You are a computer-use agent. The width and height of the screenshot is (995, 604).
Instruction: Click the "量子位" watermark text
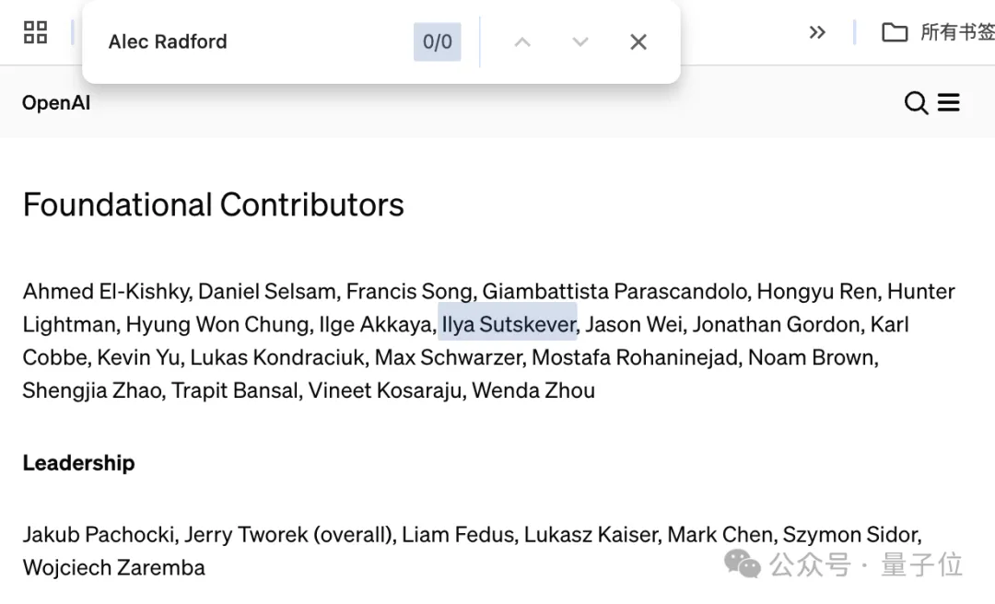(921, 563)
